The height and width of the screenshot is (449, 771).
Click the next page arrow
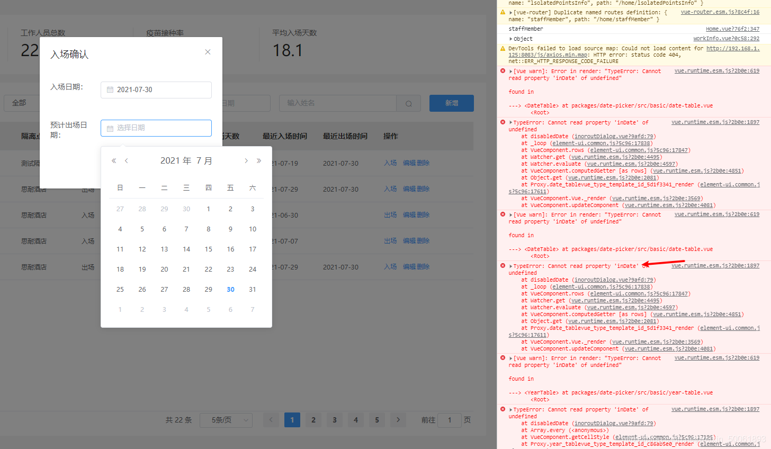click(x=398, y=420)
